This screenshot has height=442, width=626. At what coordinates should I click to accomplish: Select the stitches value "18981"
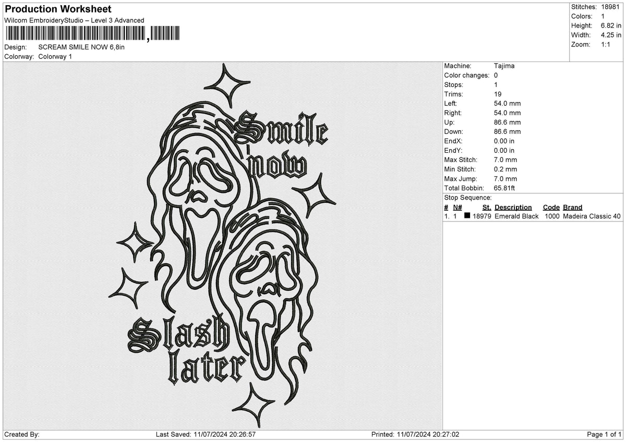click(611, 7)
